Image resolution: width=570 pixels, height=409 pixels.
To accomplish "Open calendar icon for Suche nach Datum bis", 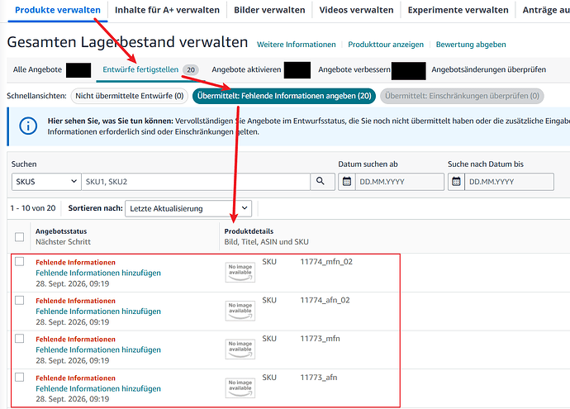I will coord(456,182).
